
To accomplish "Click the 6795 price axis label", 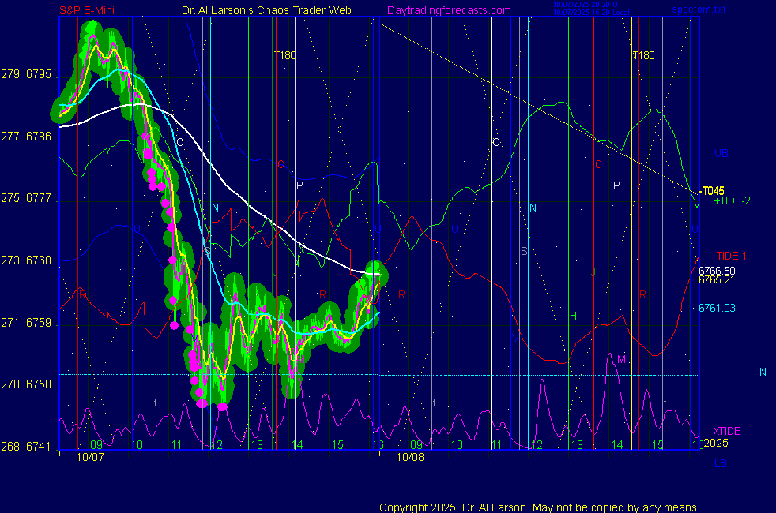I will [x=39, y=75].
